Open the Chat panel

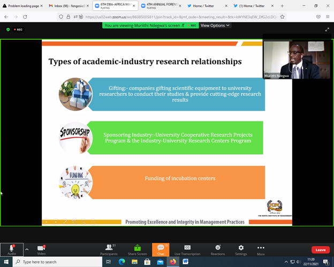click(160, 249)
